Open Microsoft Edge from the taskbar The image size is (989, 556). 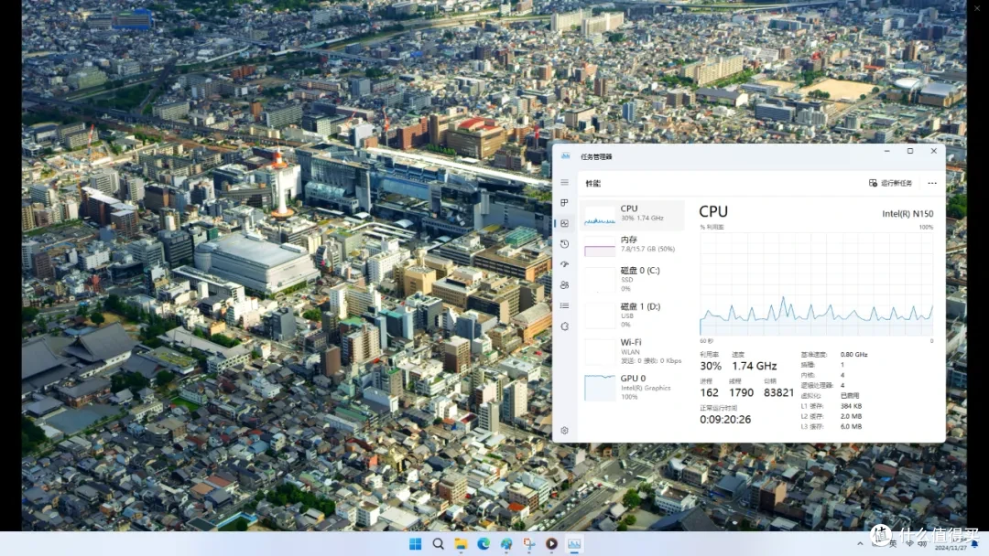[484, 544]
